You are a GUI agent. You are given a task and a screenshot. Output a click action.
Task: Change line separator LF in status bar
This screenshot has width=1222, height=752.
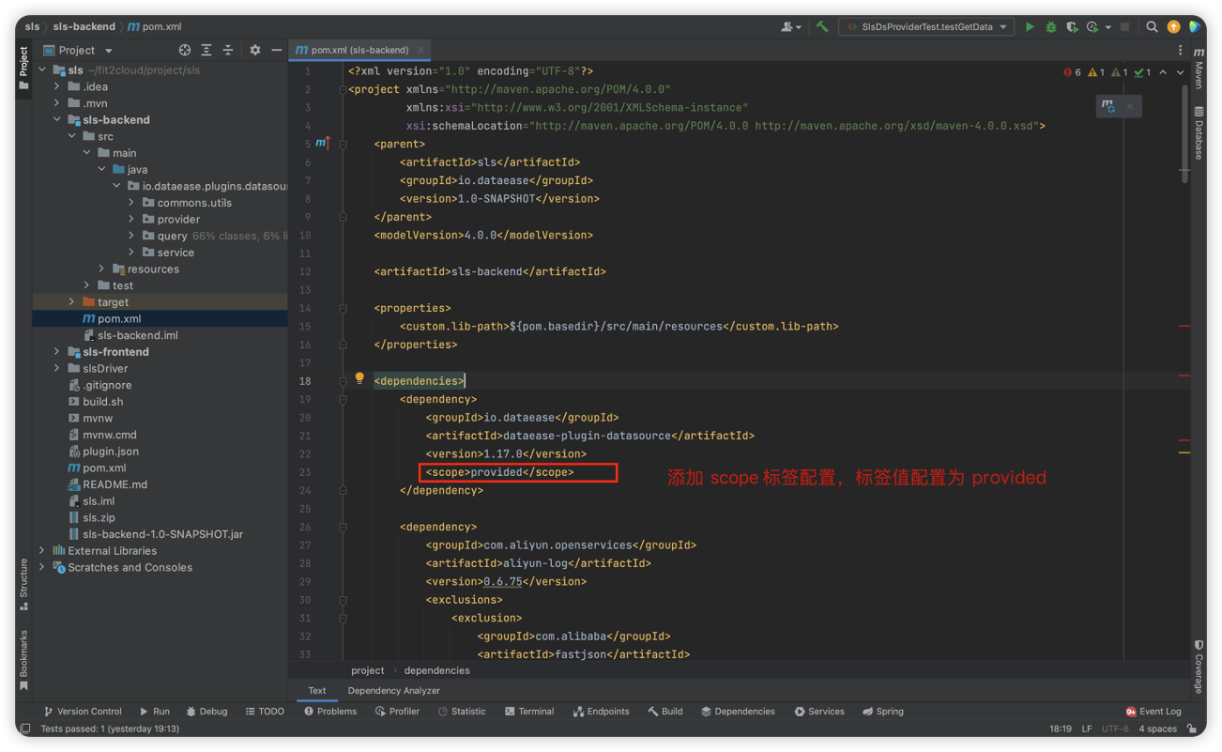click(x=1087, y=729)
